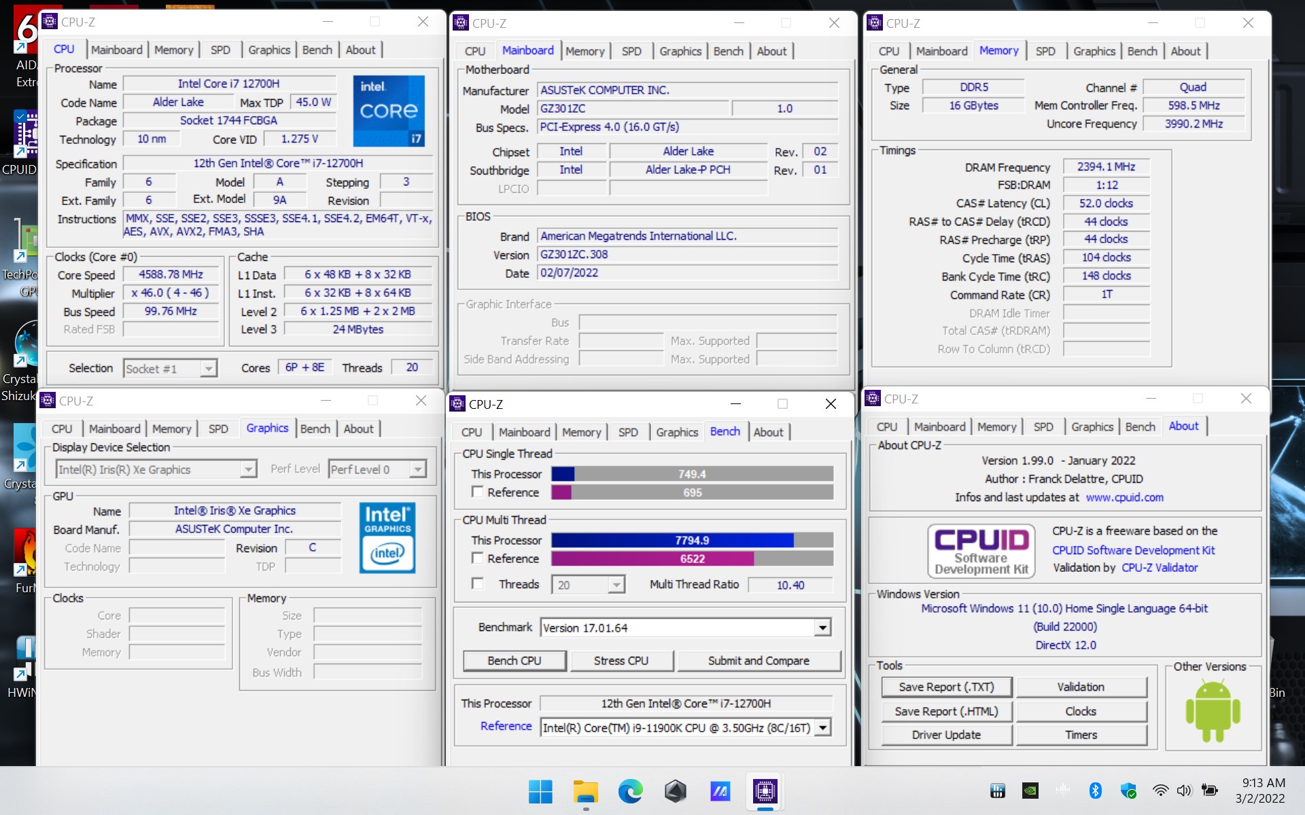The width and height of the screenshot is (1305, 815).
Task: Tick the Threads checkbox in Bench window
Action: [478, 584]
